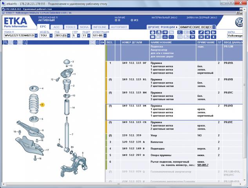Switch to the TOOLS tab
This screenshot has height=188, width=248.
71,27
